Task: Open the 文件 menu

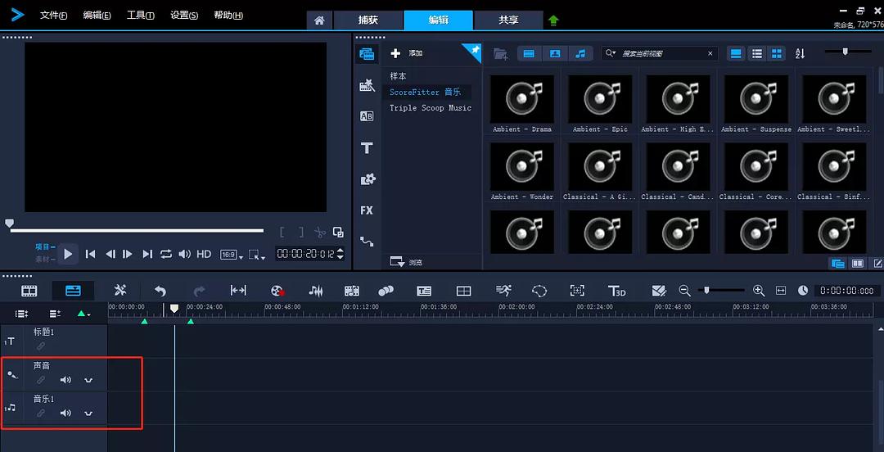Action: coord(53,16)
